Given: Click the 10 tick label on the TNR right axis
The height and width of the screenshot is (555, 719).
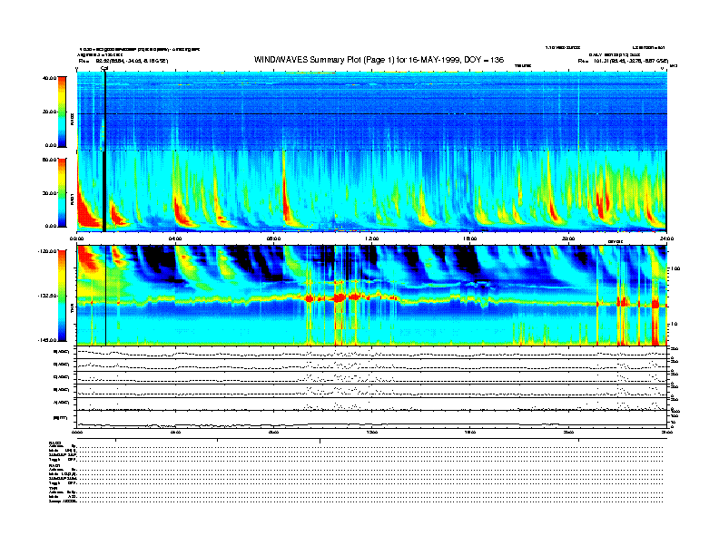Looking at the screenshot, I should tap(674, 325).
